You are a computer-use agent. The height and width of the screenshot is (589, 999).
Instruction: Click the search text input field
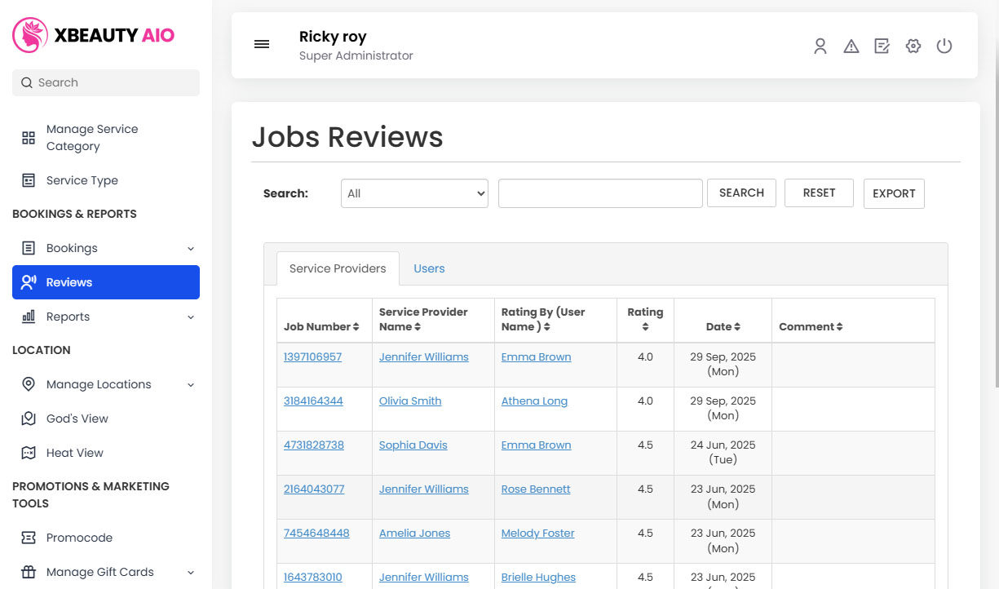tap(600, 193)
